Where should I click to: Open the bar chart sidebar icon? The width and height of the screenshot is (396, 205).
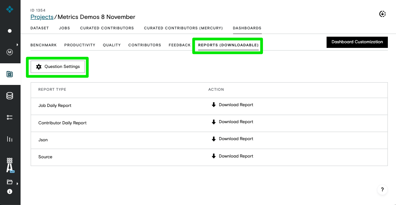[x=10, y=139]
